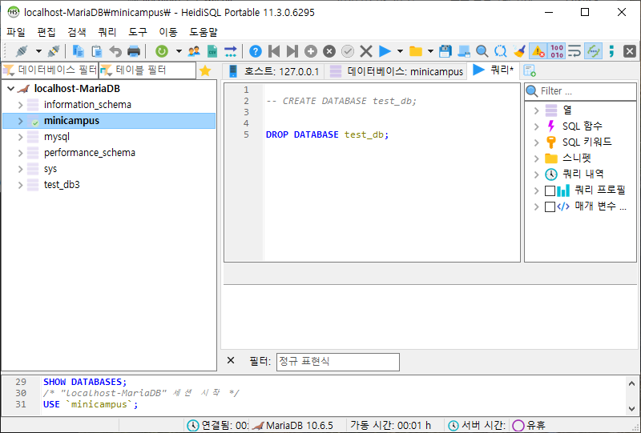Open the folder icon dropdown arrow

[x=430, y=51]
